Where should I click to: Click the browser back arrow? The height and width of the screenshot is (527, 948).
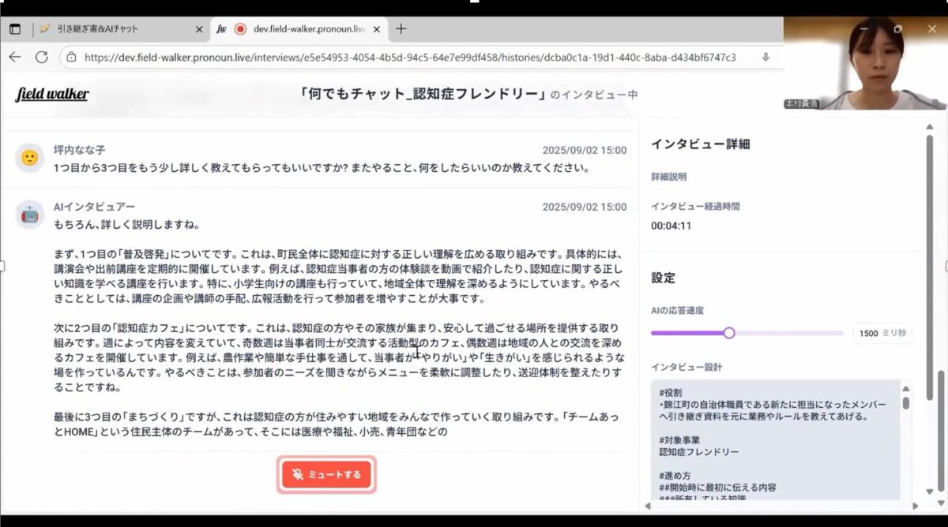pyautogui.click(x=15, y=57)
